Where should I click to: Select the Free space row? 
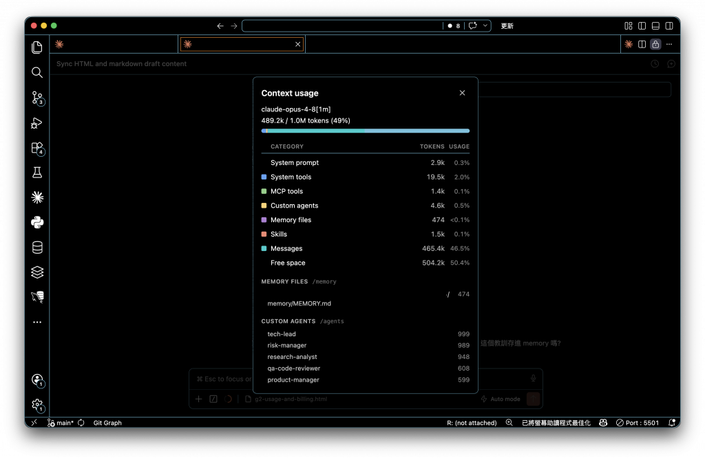(365, 263)
